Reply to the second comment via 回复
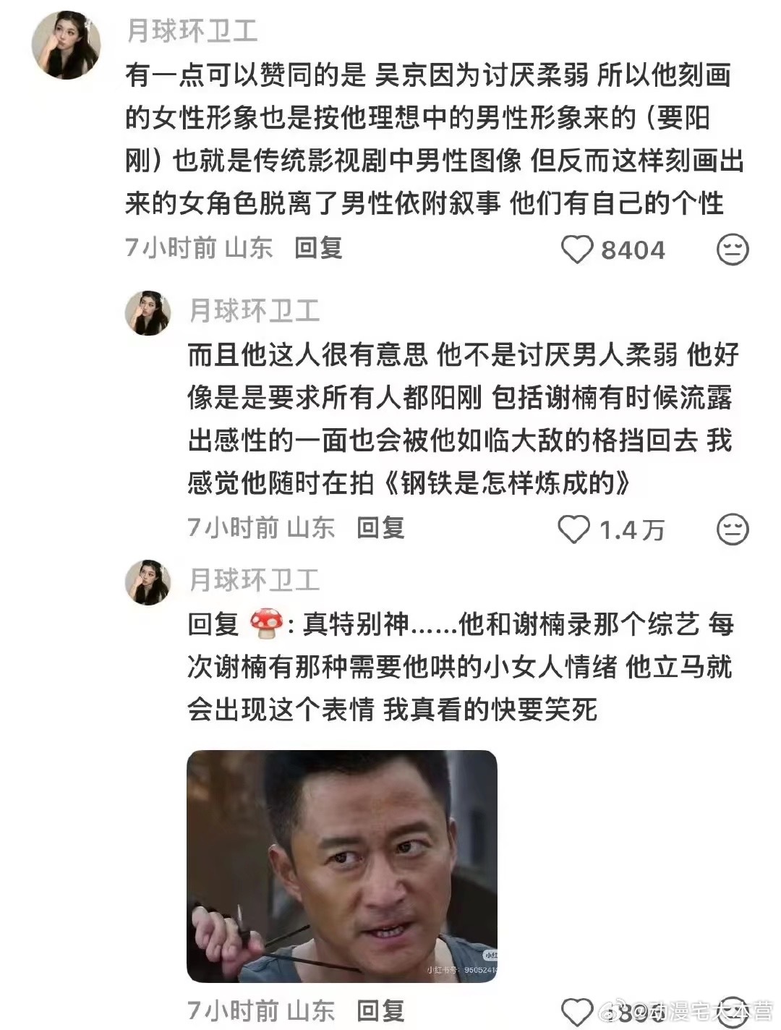The image size is (781, 1030). (380, 527)
